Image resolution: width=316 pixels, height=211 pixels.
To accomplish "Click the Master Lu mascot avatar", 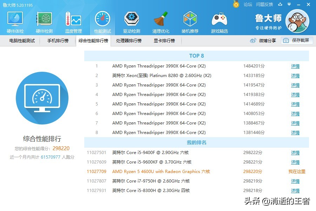I will pos(297,21).
